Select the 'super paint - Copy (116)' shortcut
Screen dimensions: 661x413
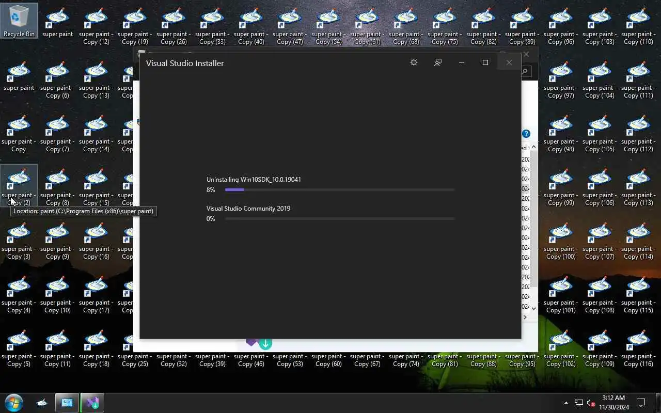(638, 348)
